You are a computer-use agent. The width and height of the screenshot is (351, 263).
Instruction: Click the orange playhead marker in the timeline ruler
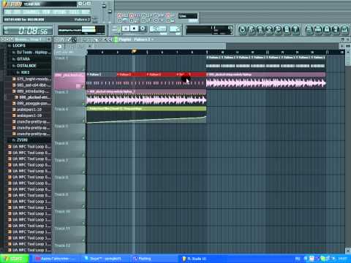tap(134, 51)
